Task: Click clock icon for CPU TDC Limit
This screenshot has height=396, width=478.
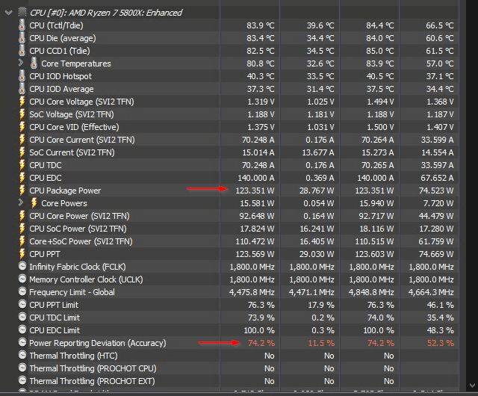Action: point(22,317)
